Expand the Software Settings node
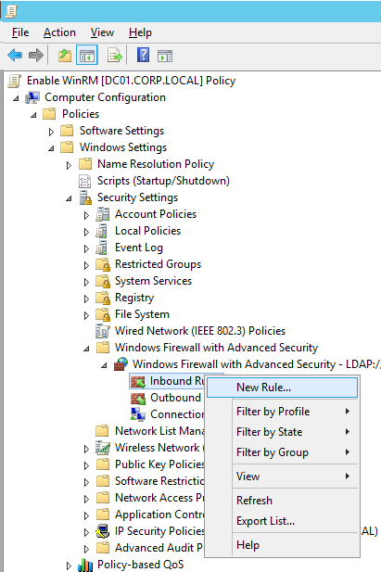Image resolution: width=381 pixels, height=572 pixels. [51, 132]
